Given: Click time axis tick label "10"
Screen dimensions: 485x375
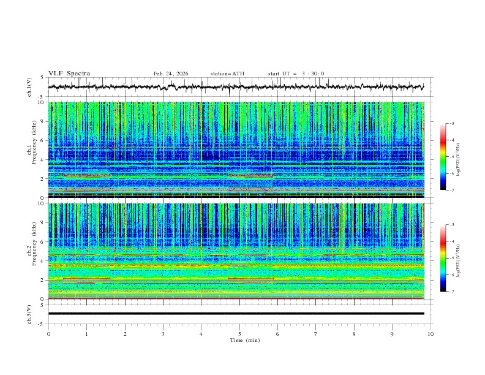Looking at the screenshot, I should coord(430,334).
